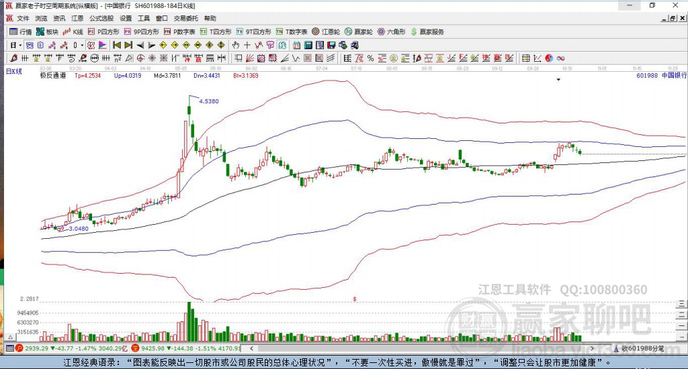Click the 极反通道 indicator label
Screen dimensions: 688x369
pyautogui.click(x=52, y=75)
